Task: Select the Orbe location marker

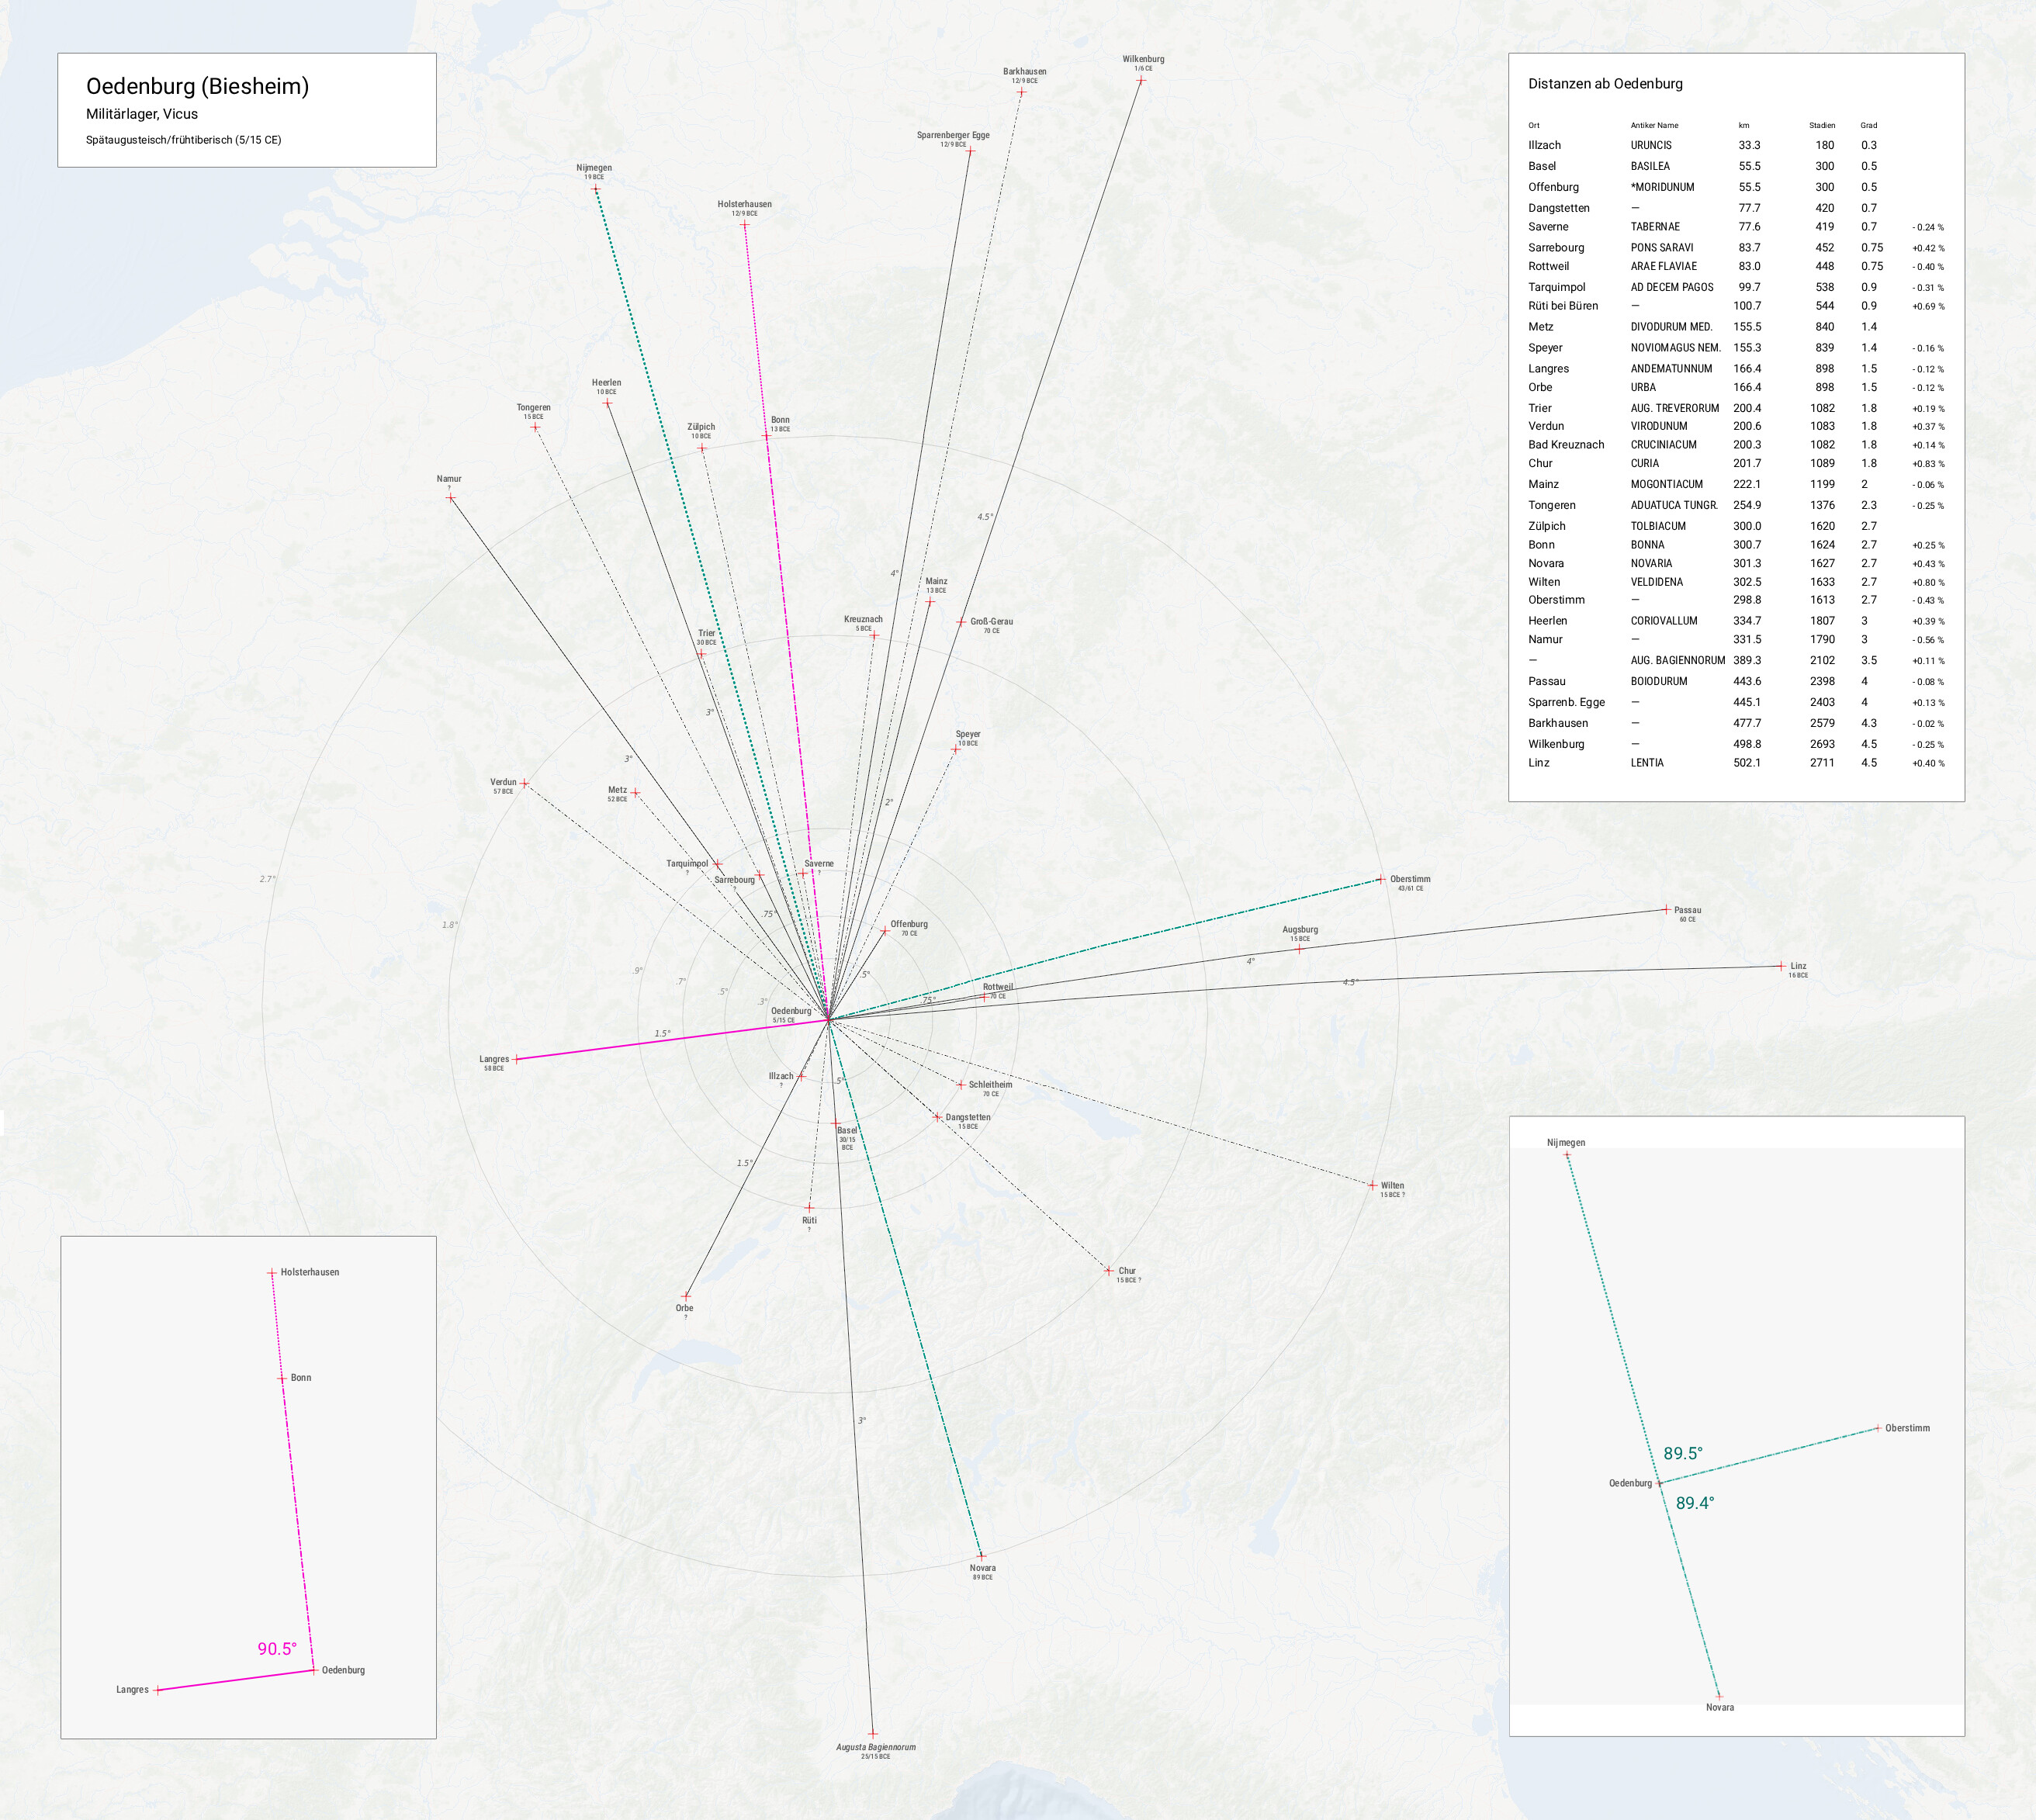Action: 685,1295
